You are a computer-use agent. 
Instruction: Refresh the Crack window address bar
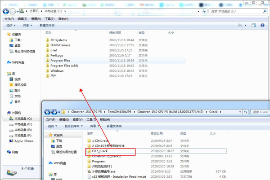click(246, 112)
